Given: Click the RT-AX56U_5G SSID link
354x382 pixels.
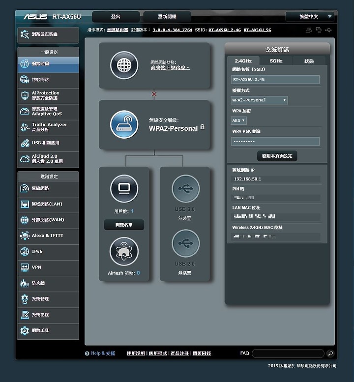Looking at the screenshot, I should tap(257, 30).
